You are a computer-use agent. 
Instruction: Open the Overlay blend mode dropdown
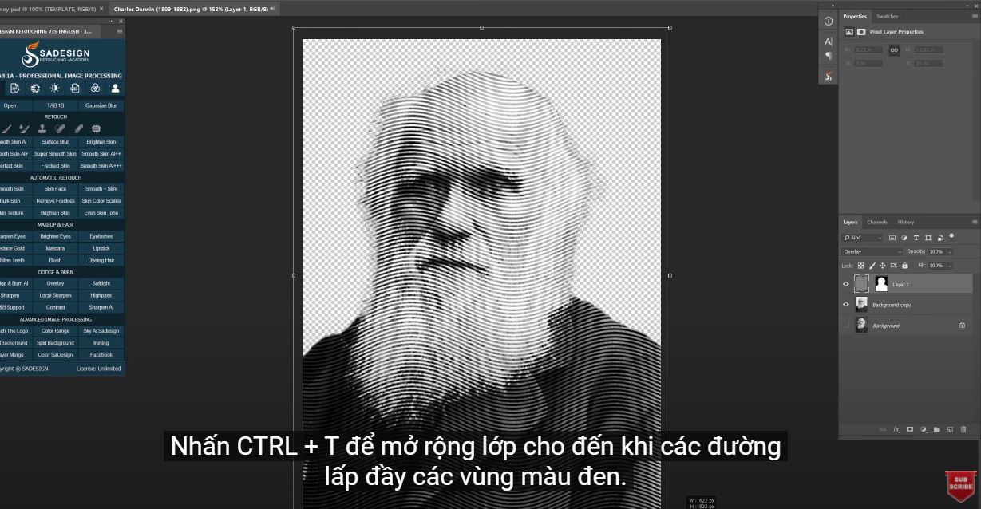pyautogui.click(x=872, y=251)
